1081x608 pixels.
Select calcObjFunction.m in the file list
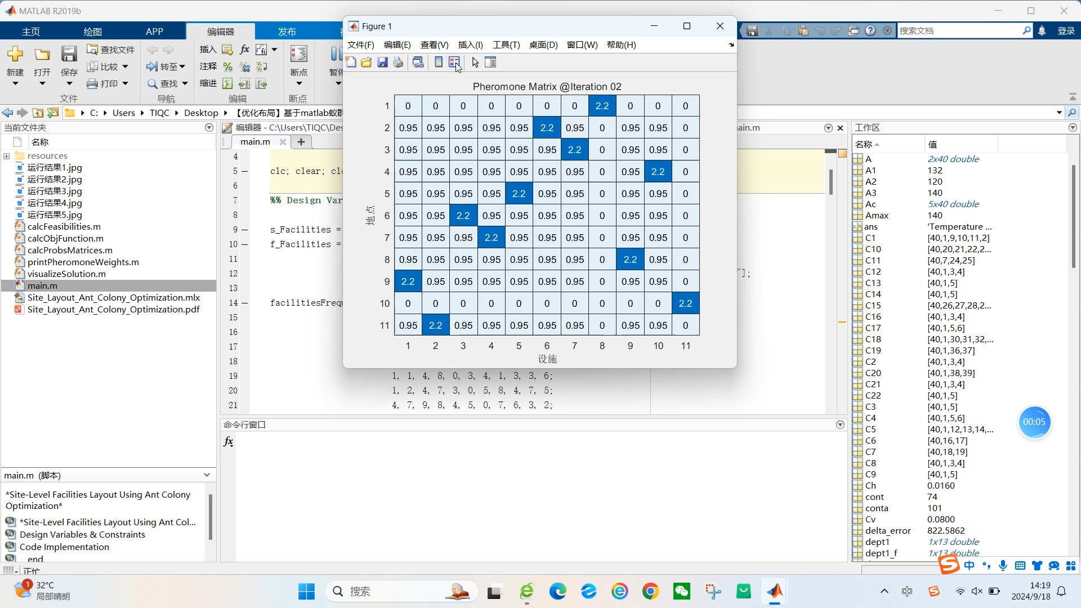[65, 238]
